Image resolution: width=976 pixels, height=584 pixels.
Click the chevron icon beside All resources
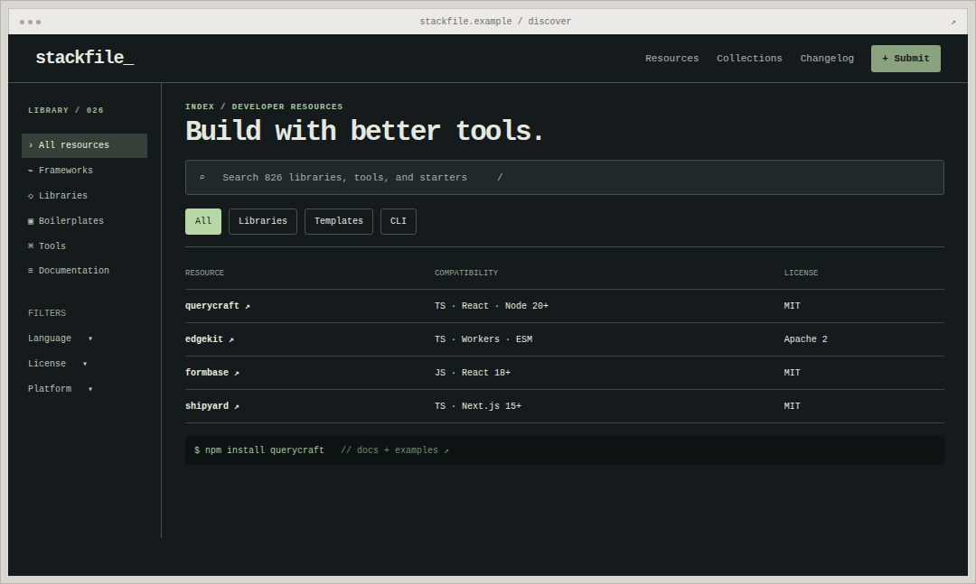click(31, 145)
